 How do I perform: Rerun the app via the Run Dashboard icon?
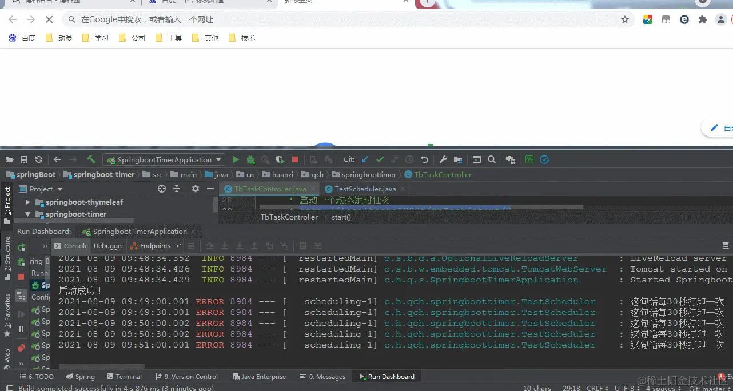click(x=21, y=248)
